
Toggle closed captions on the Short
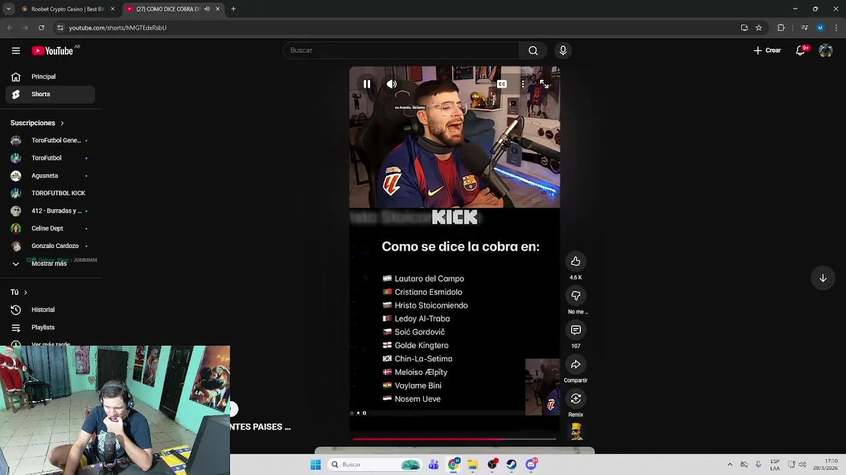tap(502, 84)
